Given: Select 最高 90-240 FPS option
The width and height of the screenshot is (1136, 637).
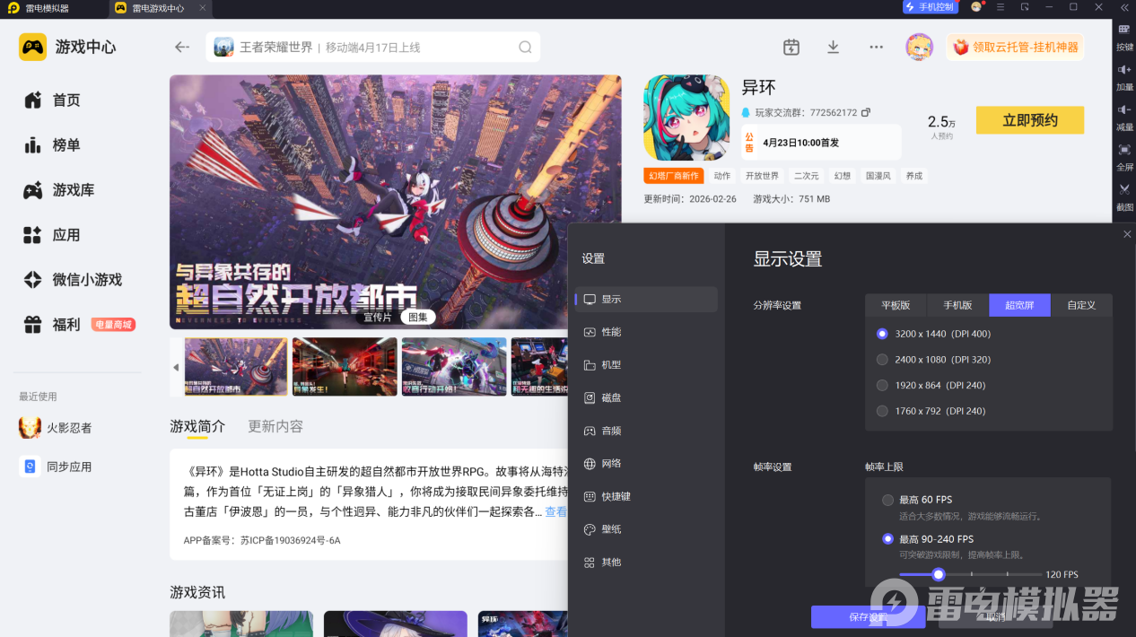Looking at the screenshot, I should pyautogui.click(x=928, y=539).
